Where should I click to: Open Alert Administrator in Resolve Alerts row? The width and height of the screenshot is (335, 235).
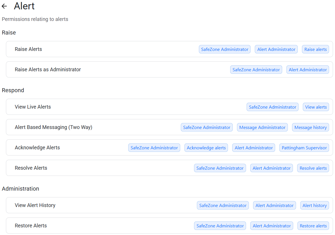(271, 168)
